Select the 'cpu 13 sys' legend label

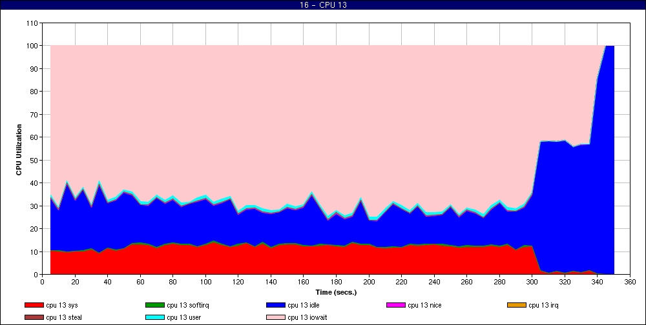click(x=62, y=305)
